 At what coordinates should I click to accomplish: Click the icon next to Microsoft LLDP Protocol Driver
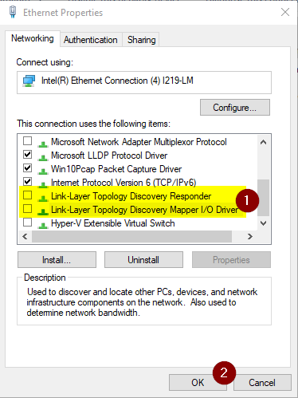[x=43, y=157]
